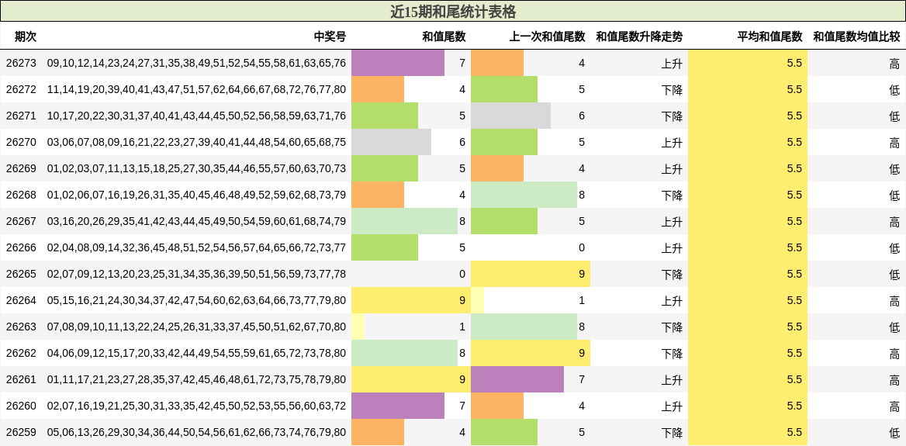Select winning numbers starting 01,11,17,21 in row 26261
Viewport: 906px width, 446px height.
coord(196,379)
